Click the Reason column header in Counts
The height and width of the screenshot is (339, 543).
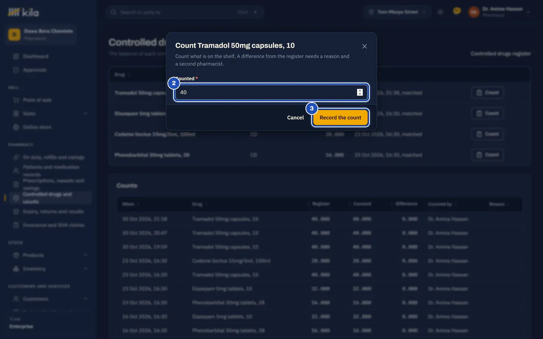click(499, 204)
